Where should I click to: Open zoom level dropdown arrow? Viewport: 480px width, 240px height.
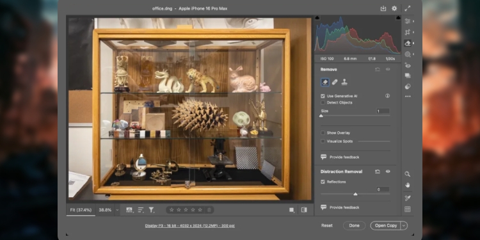pyautogui.click(x=117, y=210)
